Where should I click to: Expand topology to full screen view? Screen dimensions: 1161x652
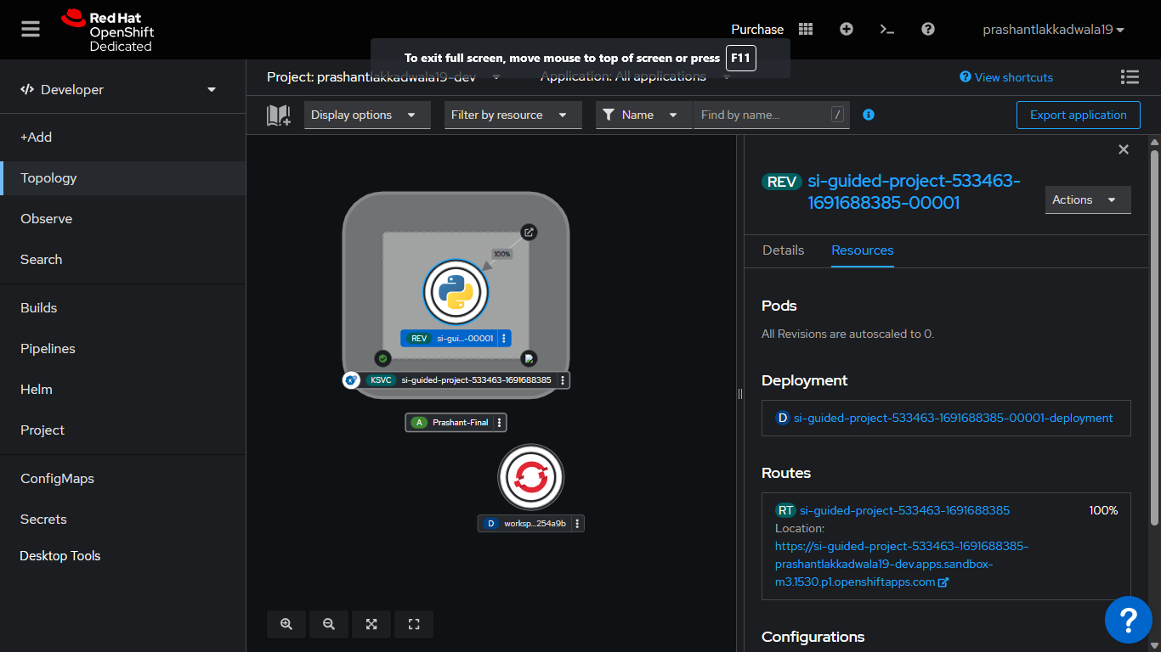click(414, 624)
